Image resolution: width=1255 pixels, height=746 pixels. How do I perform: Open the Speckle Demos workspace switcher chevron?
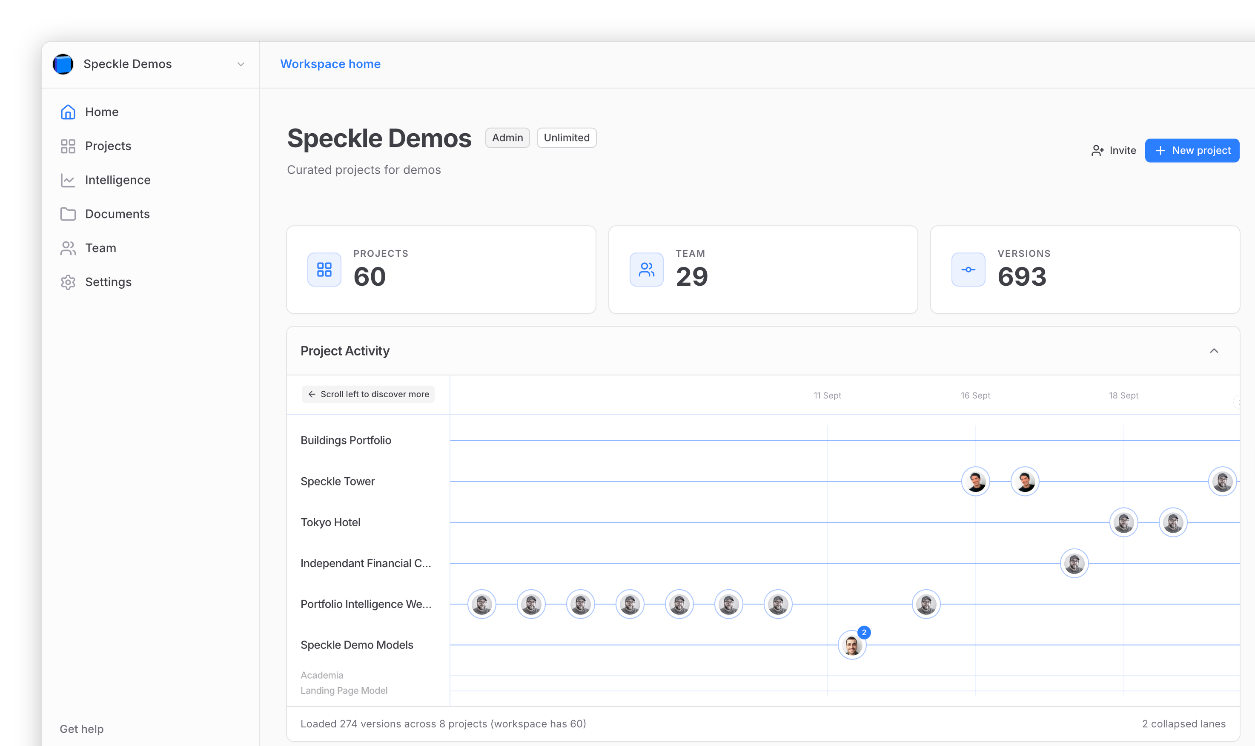pyautogui.click(x=241, y=64)
